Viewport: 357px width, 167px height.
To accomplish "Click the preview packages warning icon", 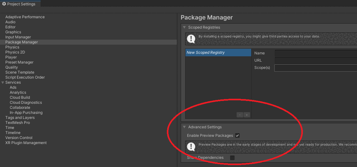I will point(191,147).
